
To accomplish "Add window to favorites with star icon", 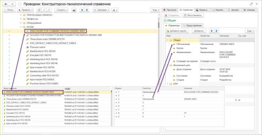I will point(20,4).
